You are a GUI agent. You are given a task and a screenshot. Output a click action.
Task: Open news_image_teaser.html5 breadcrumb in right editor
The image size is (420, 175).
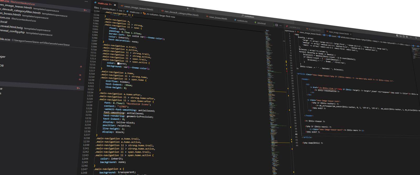point(309,33)
